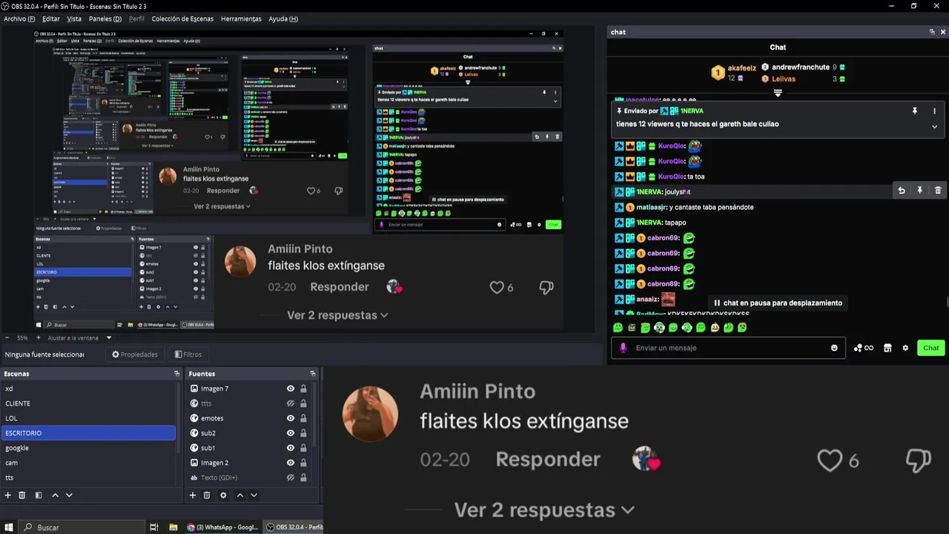Reply to the joulyshit message
Image resolution: width=949 pixels, height=534 pixels.
click(x=901, y=191)
